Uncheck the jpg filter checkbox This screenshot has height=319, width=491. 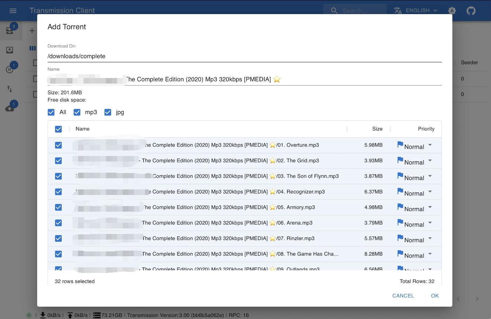pyautogui.click(x=108, y=112)
